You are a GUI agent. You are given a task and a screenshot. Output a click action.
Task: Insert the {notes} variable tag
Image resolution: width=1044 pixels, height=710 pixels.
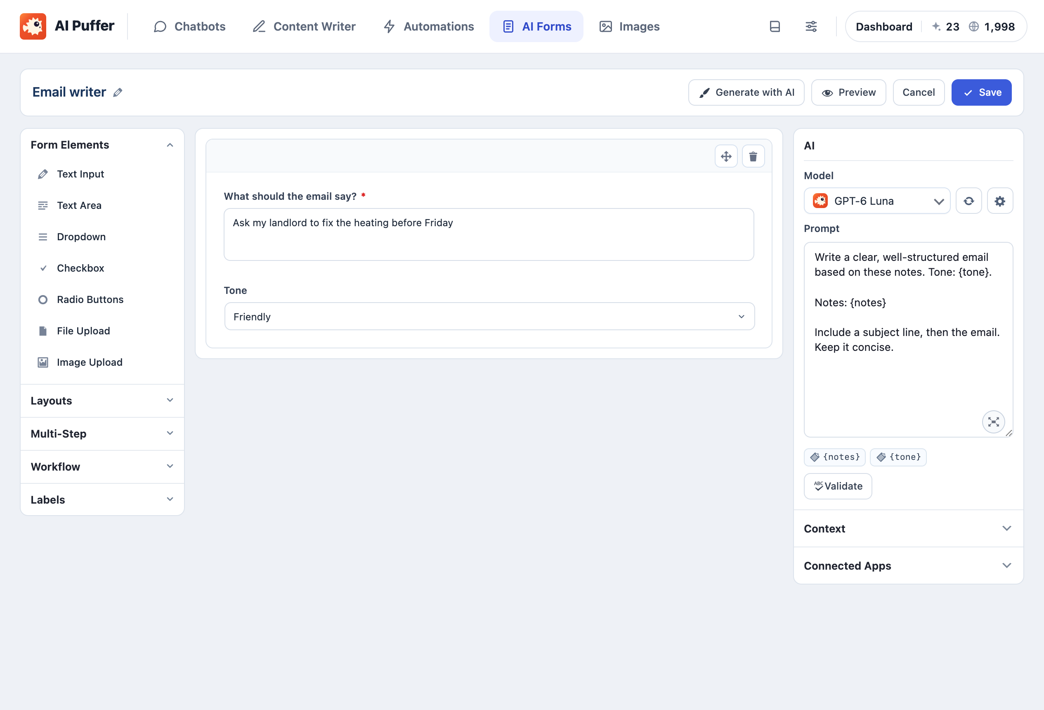click(x=835, y=457)
